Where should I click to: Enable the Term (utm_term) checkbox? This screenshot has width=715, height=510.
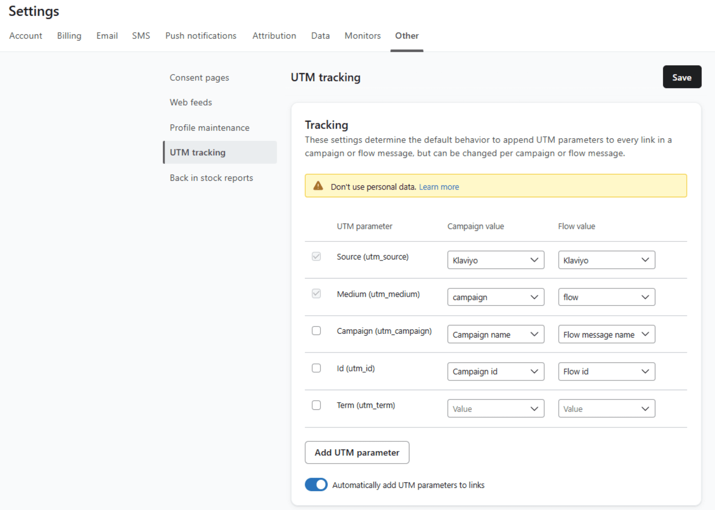pos(316,405)
